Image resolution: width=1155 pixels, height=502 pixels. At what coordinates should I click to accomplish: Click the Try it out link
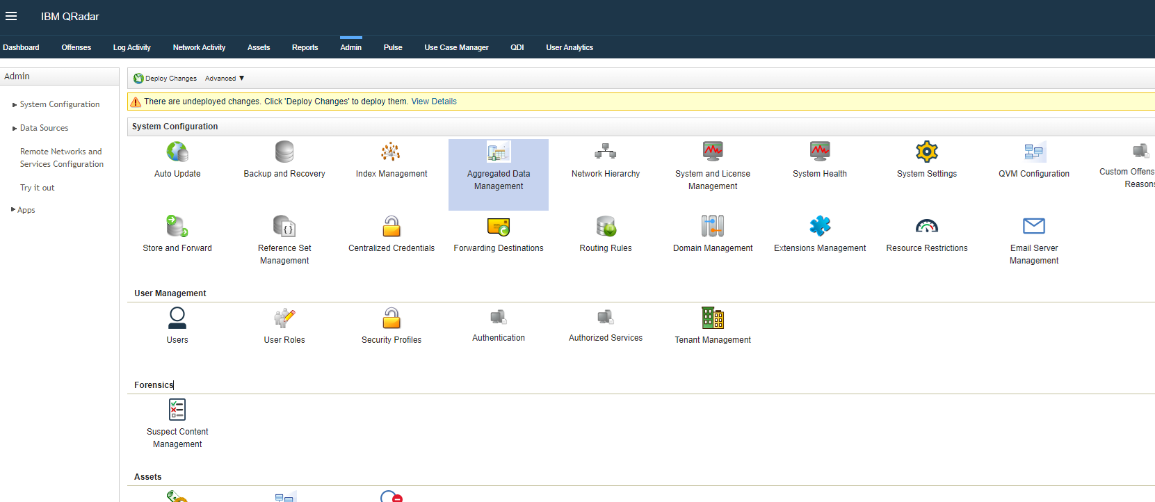pyautogui.click(x=37, y=188)
